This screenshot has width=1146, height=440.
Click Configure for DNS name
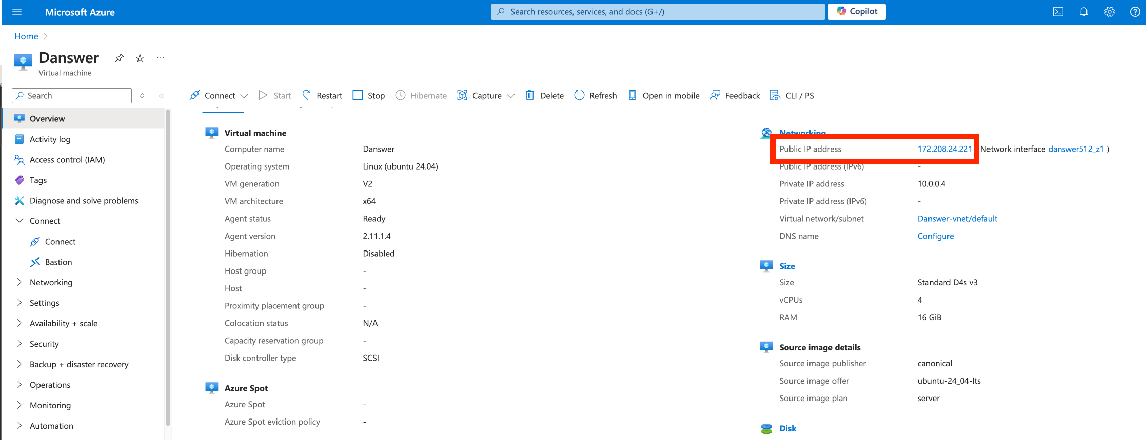[936, 236]
